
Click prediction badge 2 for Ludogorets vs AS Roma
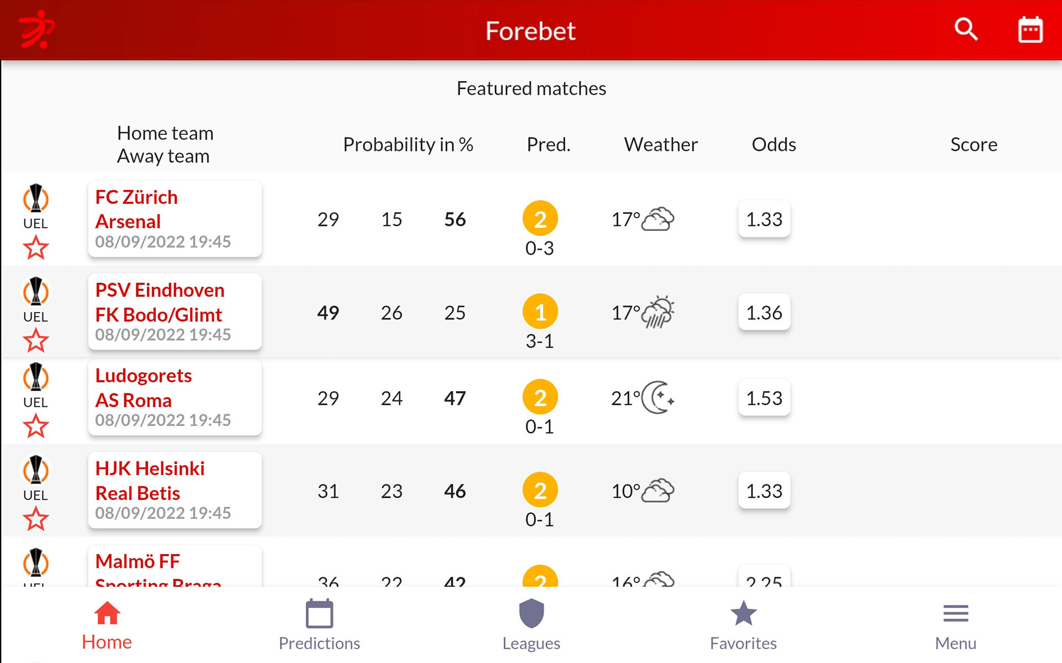click(539, 397)
